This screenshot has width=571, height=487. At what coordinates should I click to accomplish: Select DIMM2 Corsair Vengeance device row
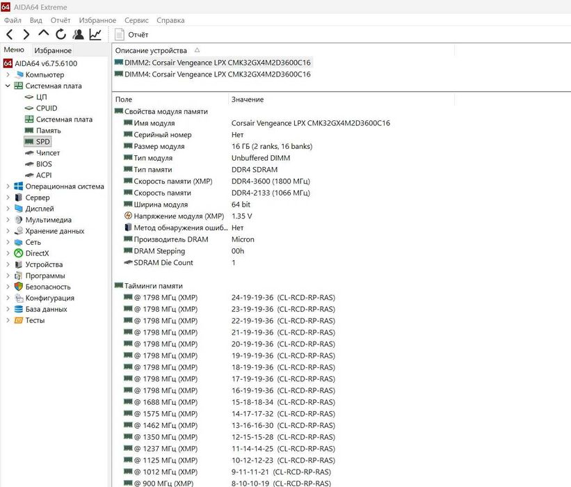[213, 63]
